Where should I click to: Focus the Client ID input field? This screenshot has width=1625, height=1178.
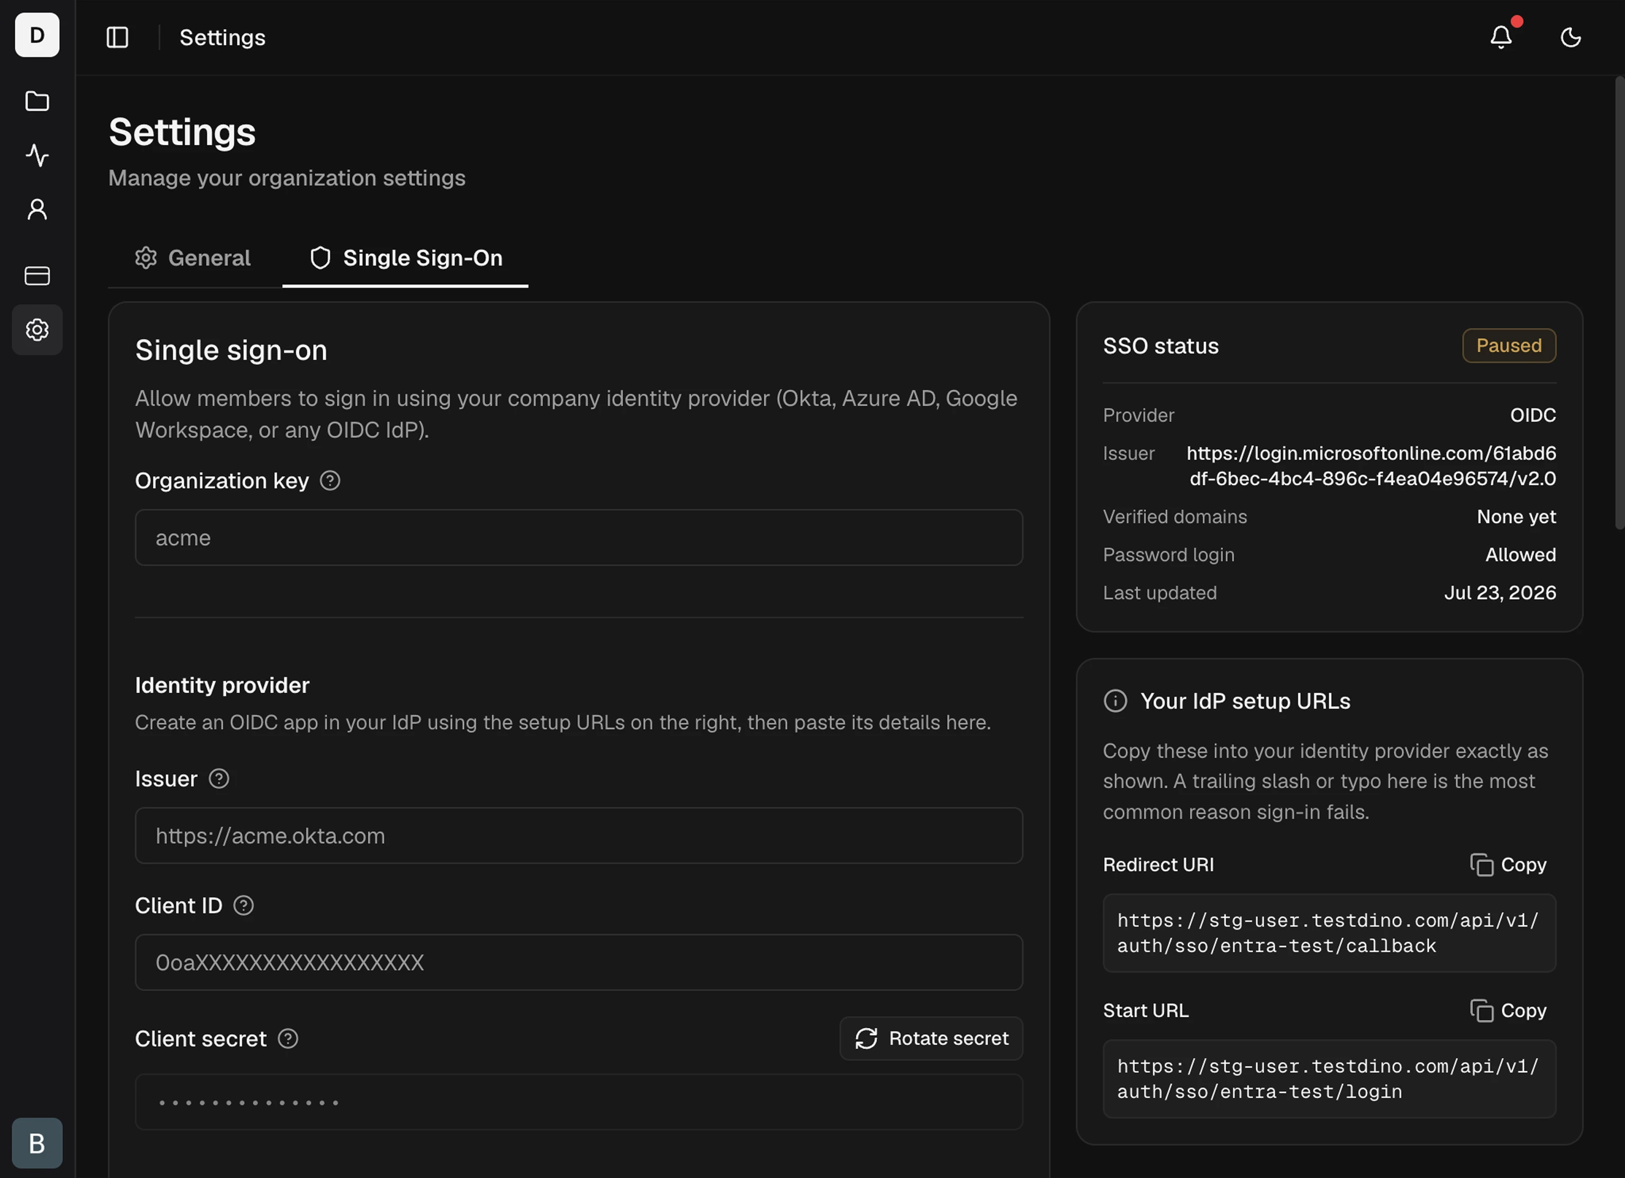[x=579, y=962]
